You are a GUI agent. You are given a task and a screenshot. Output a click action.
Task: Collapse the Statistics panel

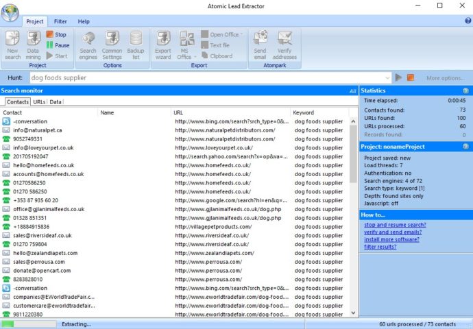465,90
